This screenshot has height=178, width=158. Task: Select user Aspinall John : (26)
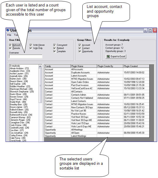point(19,76)
